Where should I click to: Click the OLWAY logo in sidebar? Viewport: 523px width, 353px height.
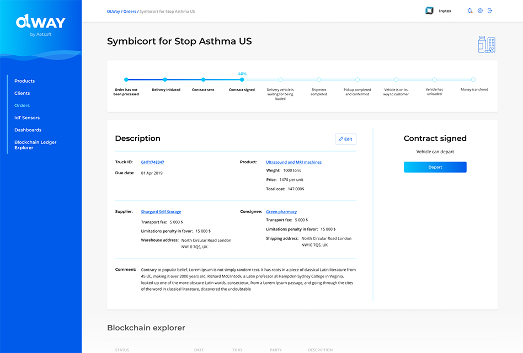pos(41,23)
